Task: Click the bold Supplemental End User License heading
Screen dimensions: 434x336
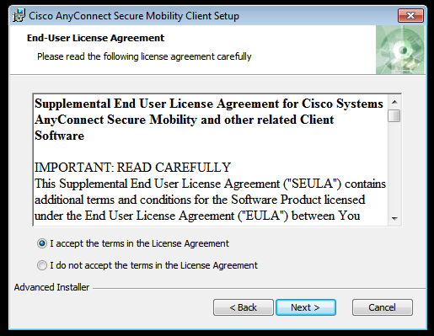Action: tap(209, 120)
